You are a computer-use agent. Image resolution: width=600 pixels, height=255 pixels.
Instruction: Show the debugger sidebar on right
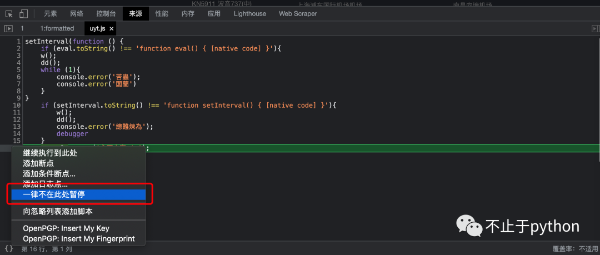coord(592,28)
